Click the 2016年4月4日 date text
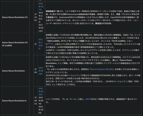 [x=41, y=101]
